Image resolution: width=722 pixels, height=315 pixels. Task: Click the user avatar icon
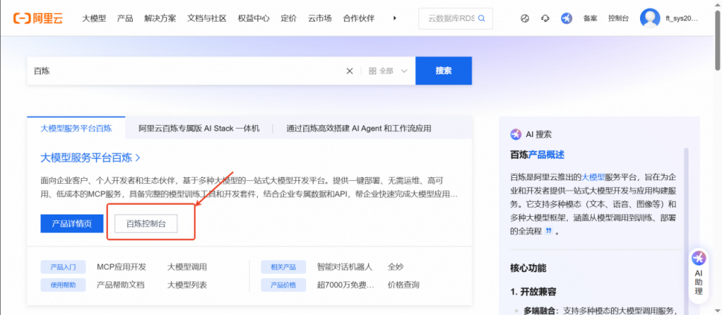tap(650, 19)
